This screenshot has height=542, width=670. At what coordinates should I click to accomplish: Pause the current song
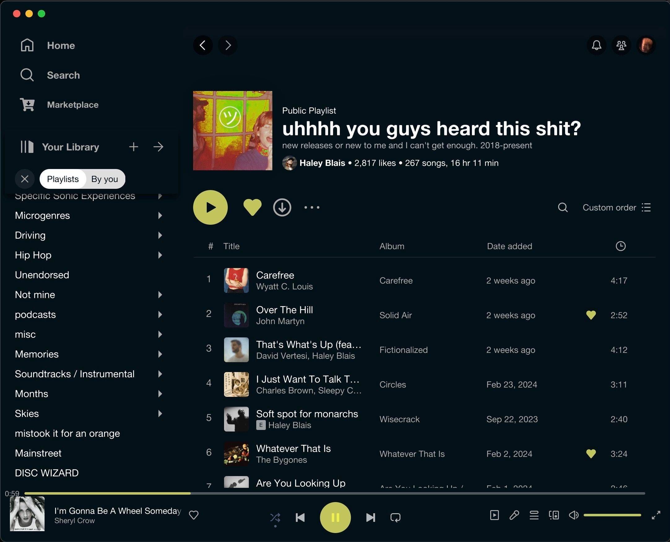click(x=335, y=517)
